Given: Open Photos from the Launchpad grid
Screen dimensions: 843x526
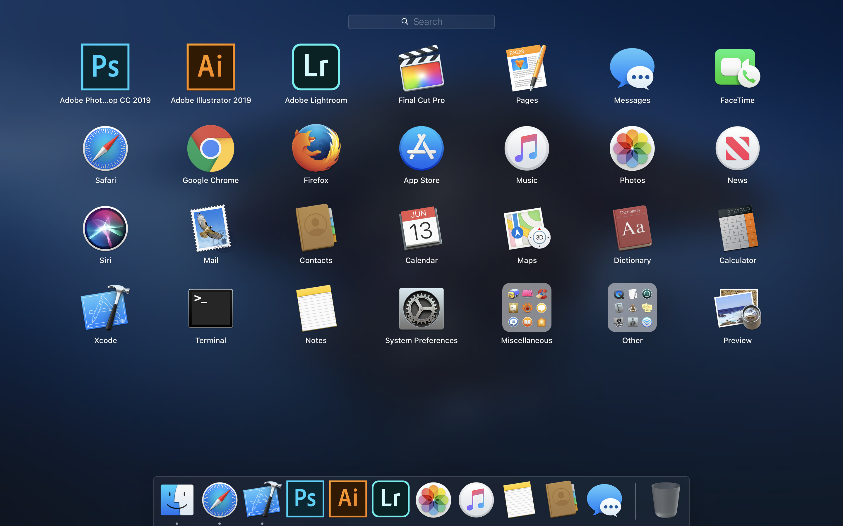Looking at the screenshot, I should click(x=632, y=148).
